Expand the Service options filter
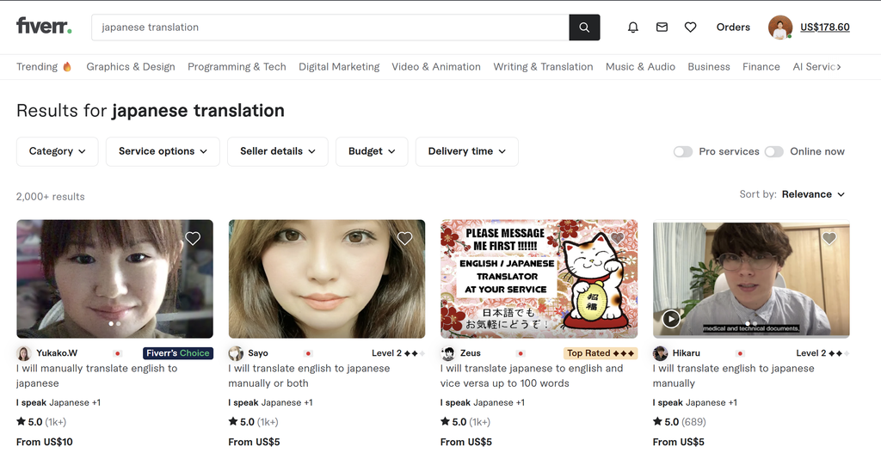Image resolution: width=881 pixels, height=459 pixels. click(x=163, y=151)
